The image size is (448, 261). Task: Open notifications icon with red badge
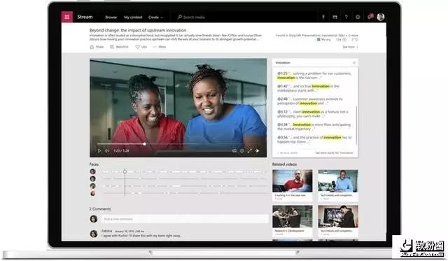(x=370, y=17)
